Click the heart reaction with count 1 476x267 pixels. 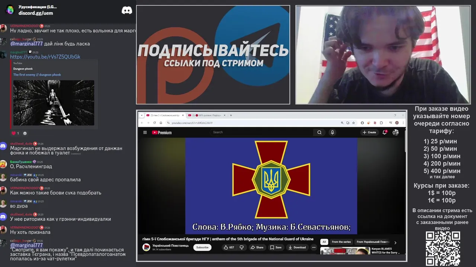tap(15, 133)
